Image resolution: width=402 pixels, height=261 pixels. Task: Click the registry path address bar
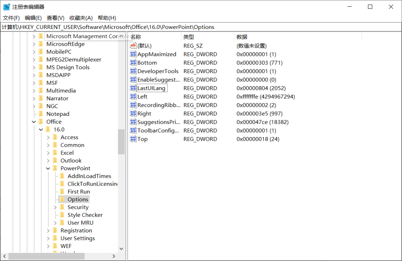[201, 27]
